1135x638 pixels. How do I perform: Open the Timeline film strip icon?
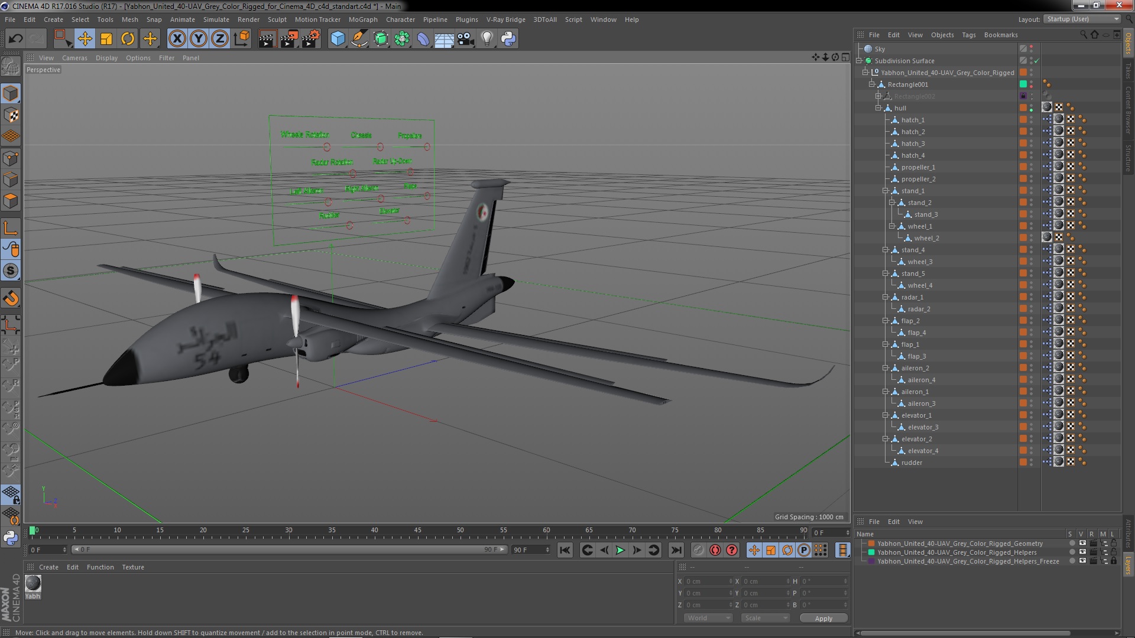pos(843,550)
